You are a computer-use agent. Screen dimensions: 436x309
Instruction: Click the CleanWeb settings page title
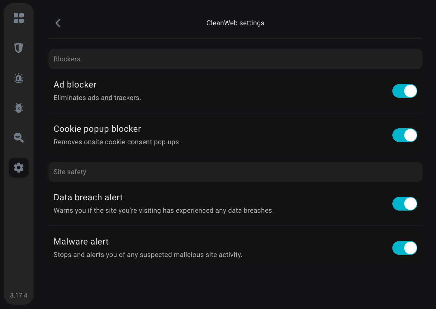pyautogui.click(x=235, y=23)
